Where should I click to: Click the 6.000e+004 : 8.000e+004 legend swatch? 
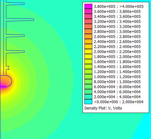pos(88,87)
